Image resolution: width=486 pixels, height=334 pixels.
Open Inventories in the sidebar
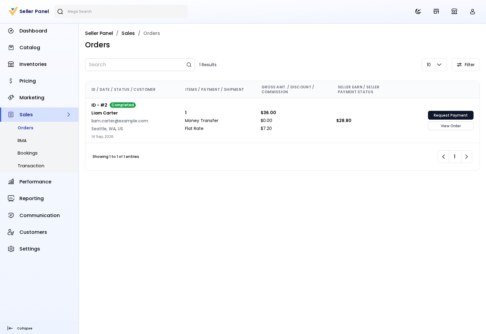(39, 64)
